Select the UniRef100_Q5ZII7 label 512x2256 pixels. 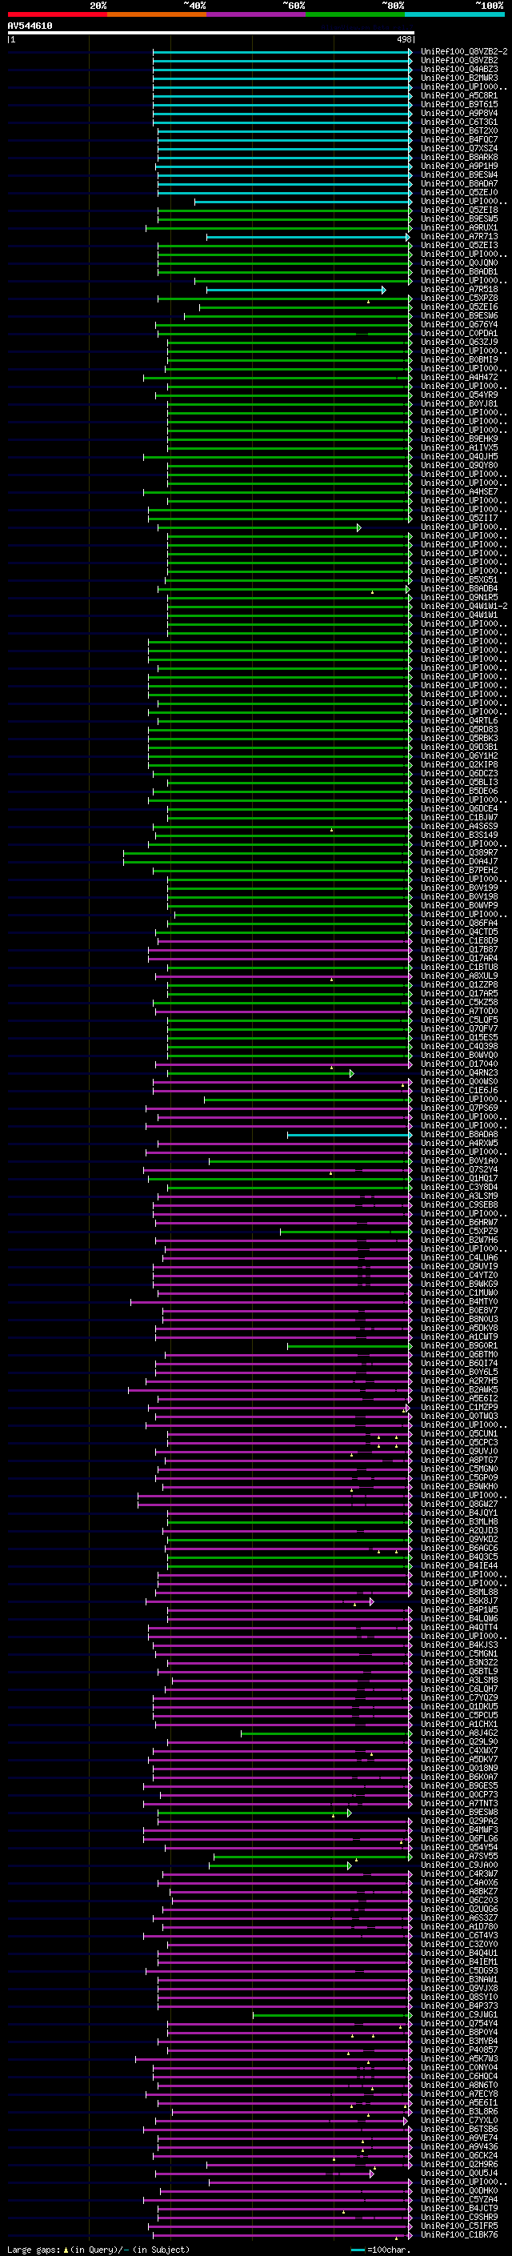tap(459, 519)
